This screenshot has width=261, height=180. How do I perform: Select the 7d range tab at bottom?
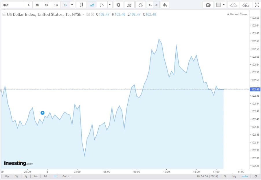coord(45,176)
